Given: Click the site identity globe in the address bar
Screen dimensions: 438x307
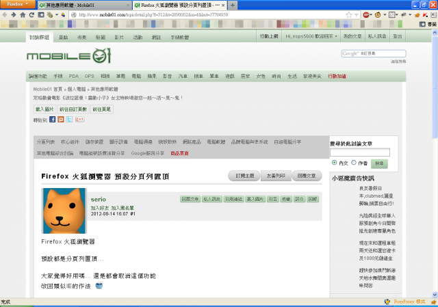Looking at the screenshot, I should [x=74, y=15].
